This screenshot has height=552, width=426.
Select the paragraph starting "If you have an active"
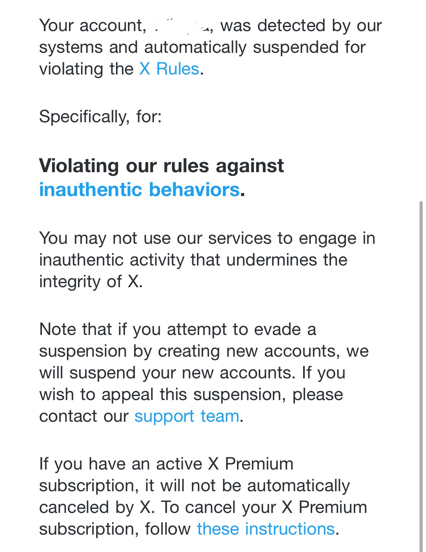[203, 497]
